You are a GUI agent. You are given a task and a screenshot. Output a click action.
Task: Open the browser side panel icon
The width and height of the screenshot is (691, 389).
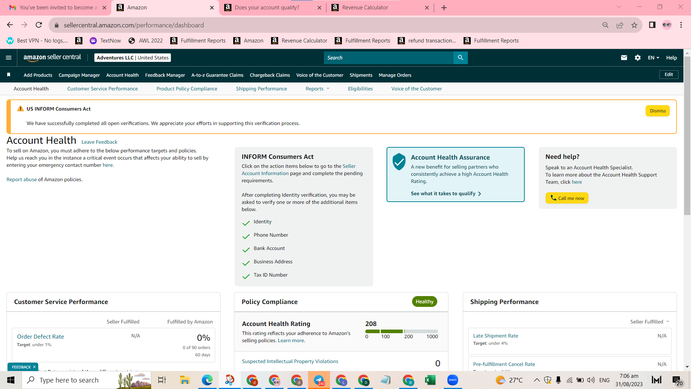click(x=652, y=25)
